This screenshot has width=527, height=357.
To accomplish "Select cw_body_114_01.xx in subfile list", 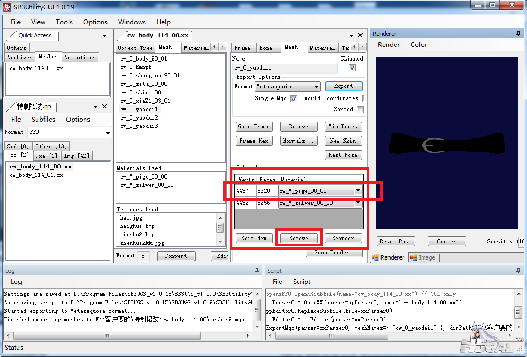I will pos(36,175).
